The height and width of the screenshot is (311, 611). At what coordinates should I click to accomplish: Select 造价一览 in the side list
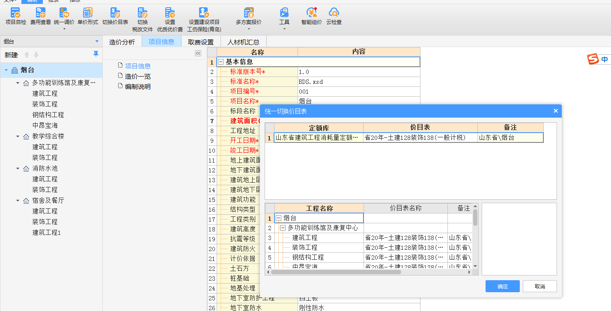(138, 76)
